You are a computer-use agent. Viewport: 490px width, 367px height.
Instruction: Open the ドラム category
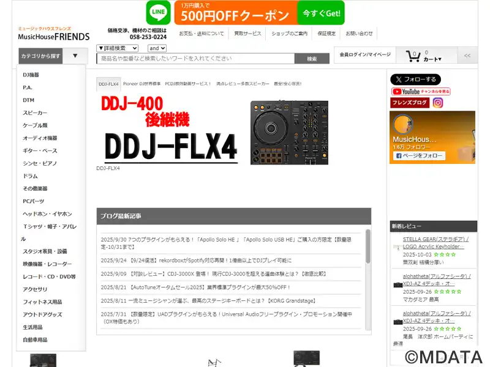(x=30, y=176)
